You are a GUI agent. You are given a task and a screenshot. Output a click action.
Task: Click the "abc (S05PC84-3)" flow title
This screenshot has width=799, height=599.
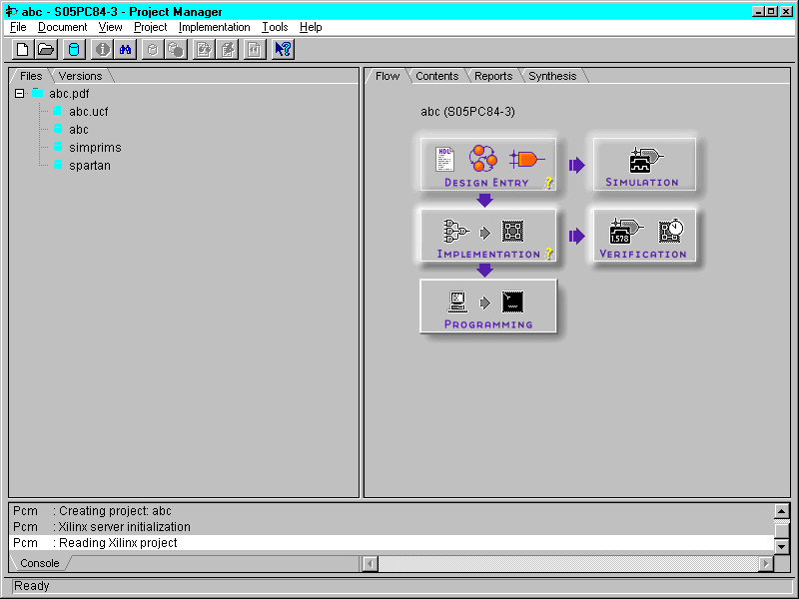pyautogui.click(x=467, y=112)
